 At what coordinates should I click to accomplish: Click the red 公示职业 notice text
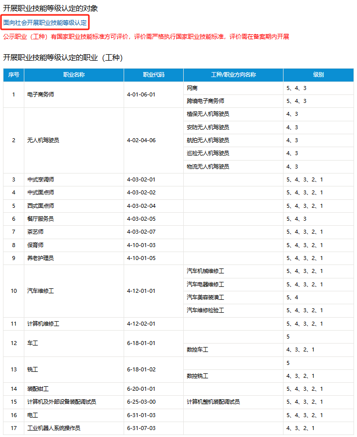pos(146,37)
